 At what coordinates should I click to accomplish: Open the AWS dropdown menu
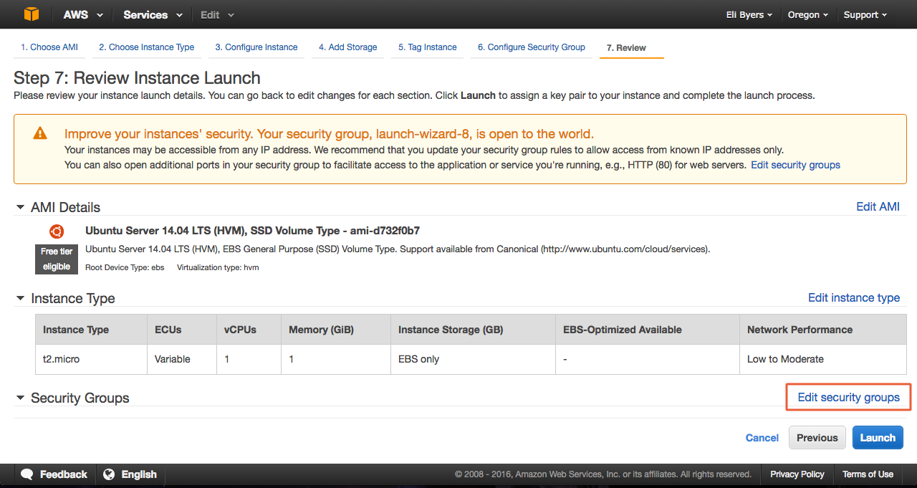pyautogui.click(x=82, y=14)
